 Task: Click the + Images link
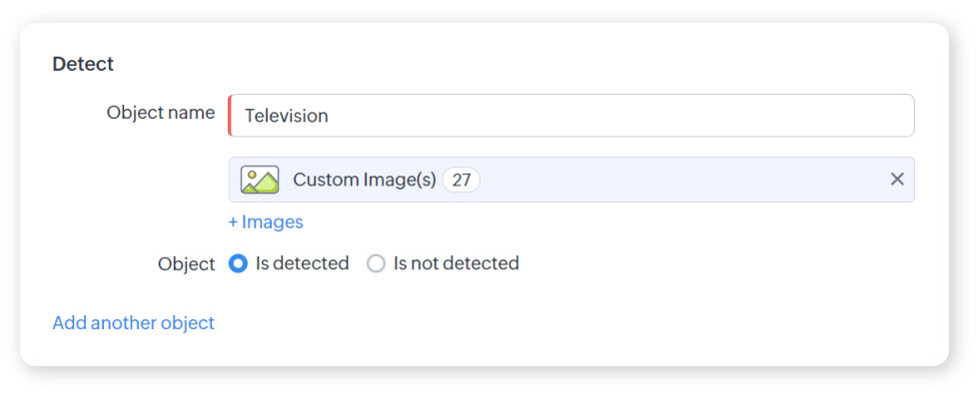[266, 222]
